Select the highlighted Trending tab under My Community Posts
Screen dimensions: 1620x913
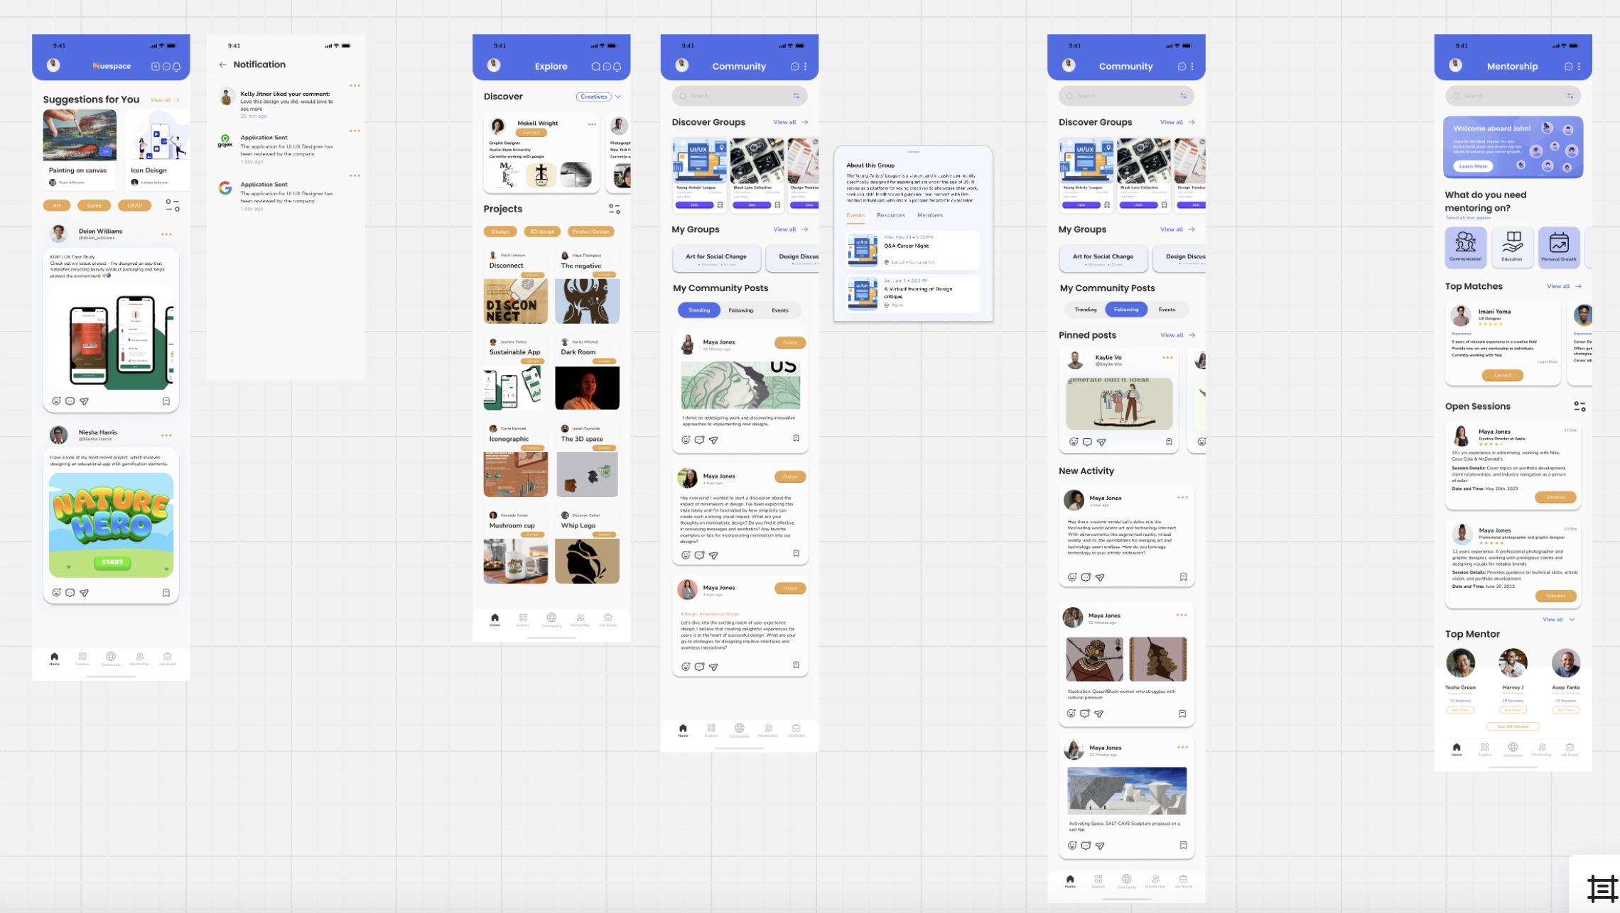point(699,310)
